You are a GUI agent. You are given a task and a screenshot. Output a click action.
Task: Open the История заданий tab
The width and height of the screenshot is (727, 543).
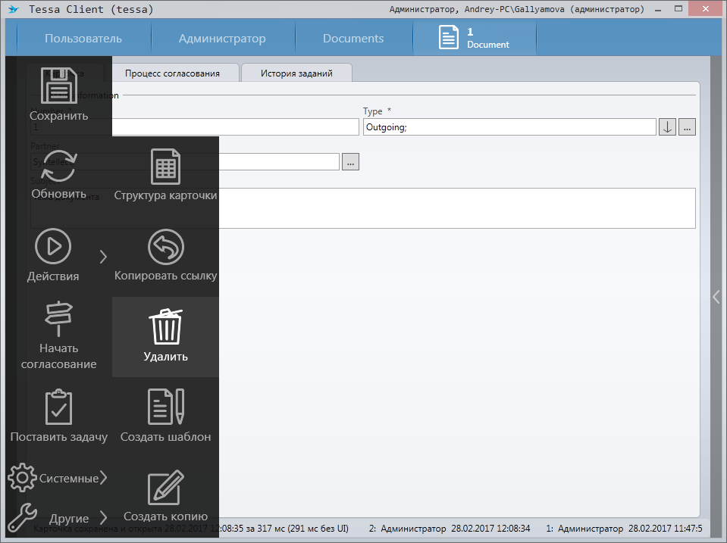coord(296,73)
